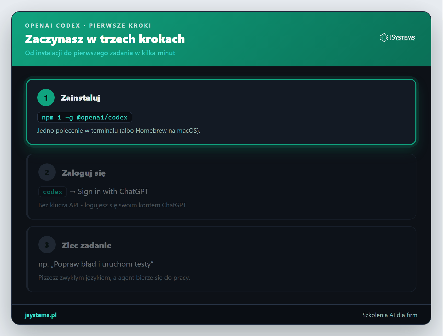Click the "Zlec zadanie" step heading
The width and height of the screenshot is (443, 336).
pos(87,245)
